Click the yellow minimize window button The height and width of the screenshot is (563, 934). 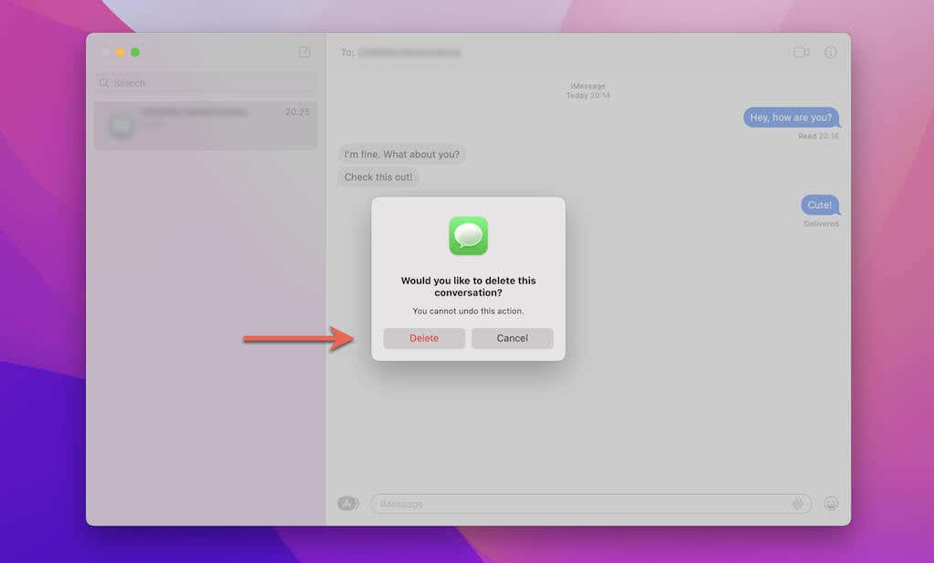120,52
